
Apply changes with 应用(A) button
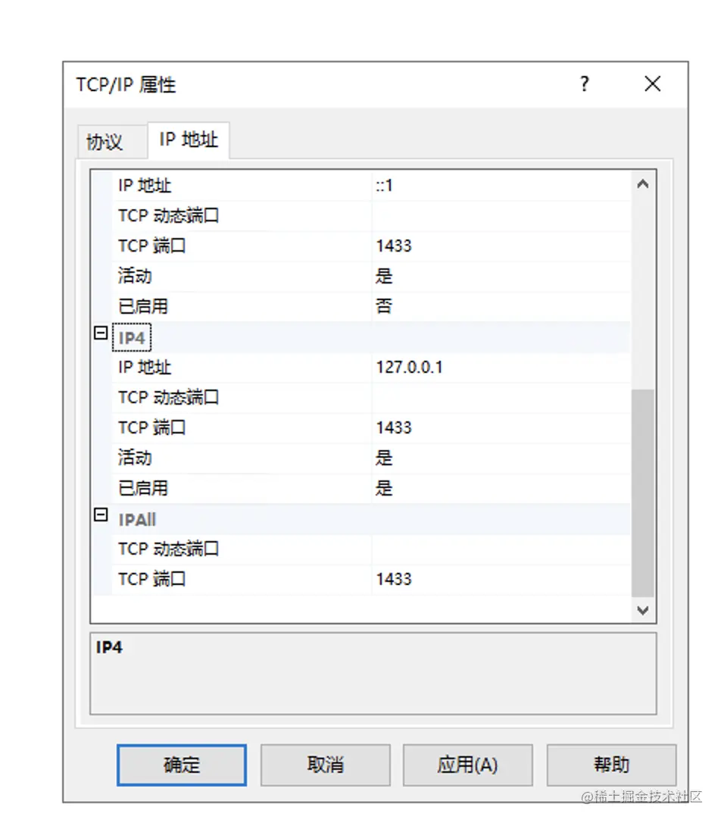468,765
